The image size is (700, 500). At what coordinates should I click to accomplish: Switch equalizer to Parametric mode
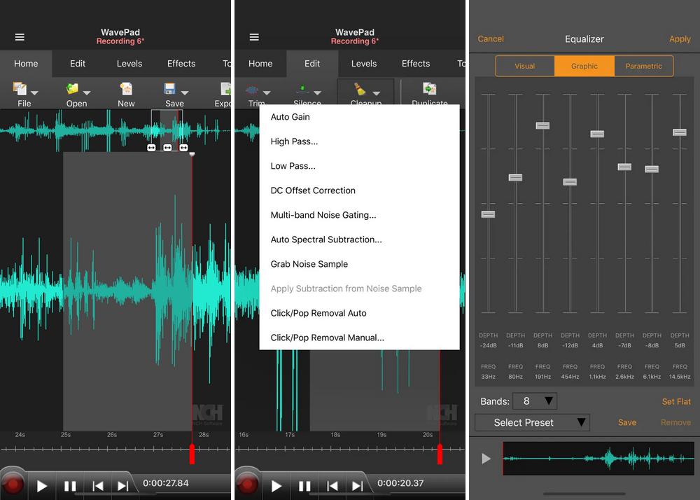[644, 66]
